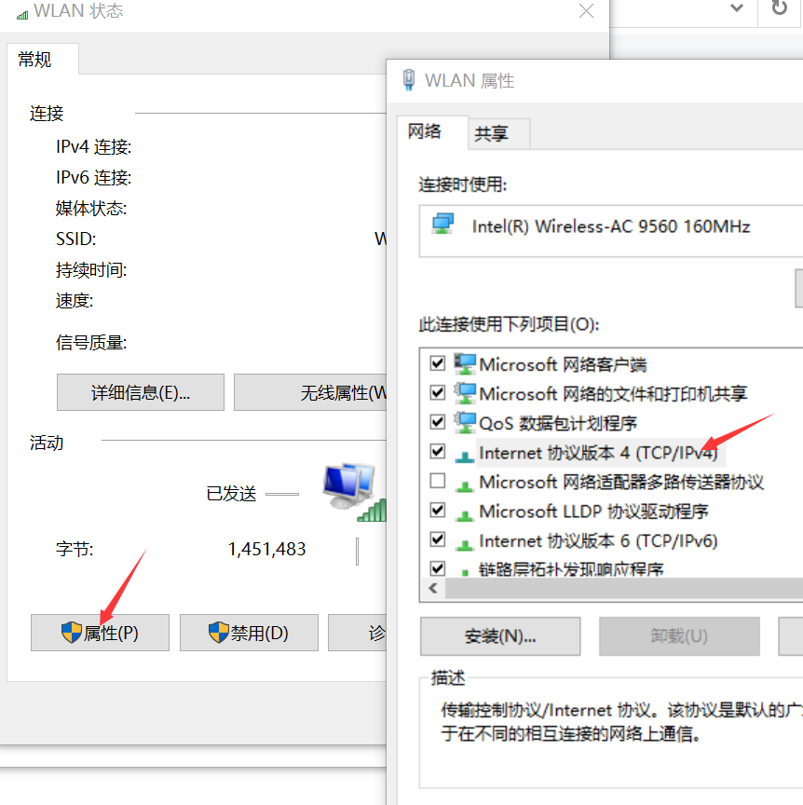Close the WLAN 状态 window
This screenshot has height=805, width=803.
586,11
